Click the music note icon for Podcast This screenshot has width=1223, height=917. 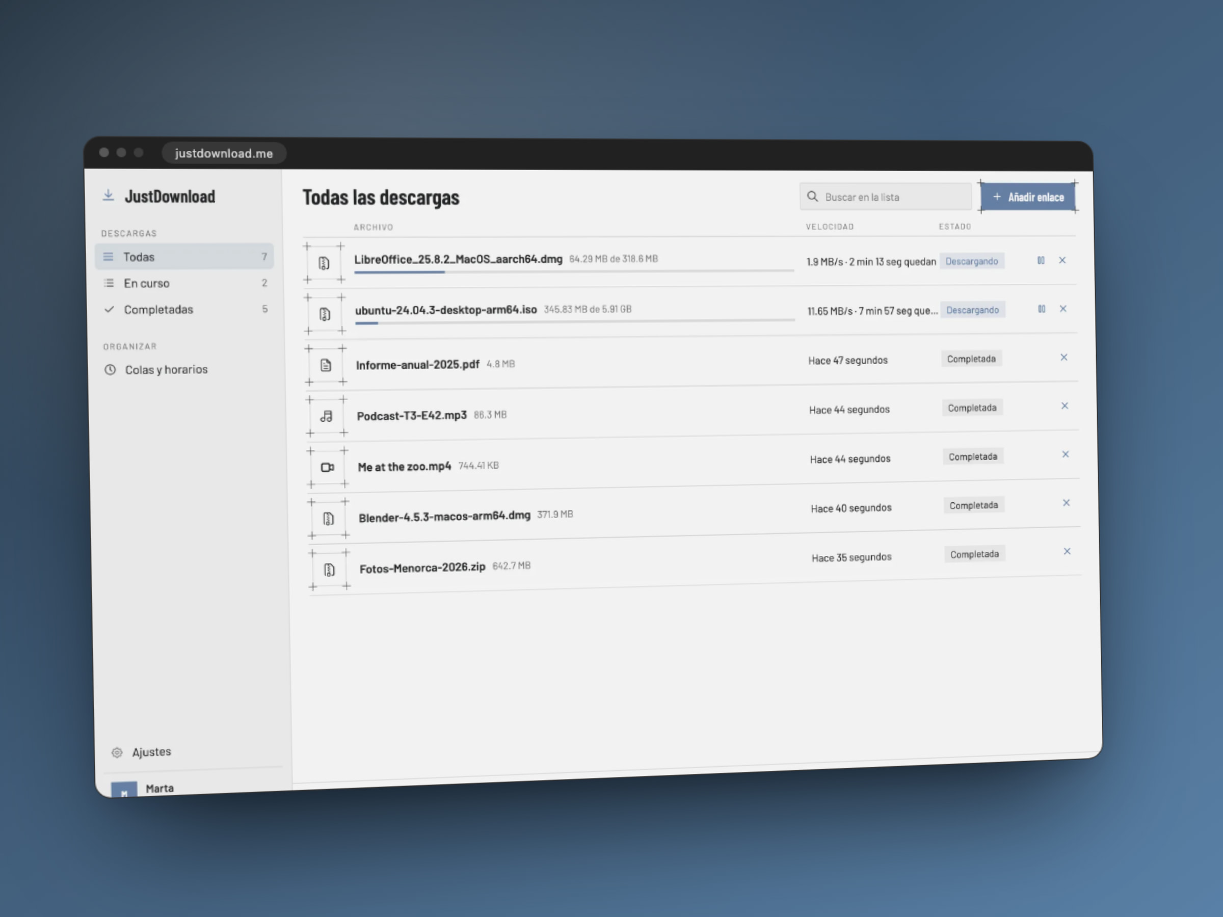pos(327,416)
